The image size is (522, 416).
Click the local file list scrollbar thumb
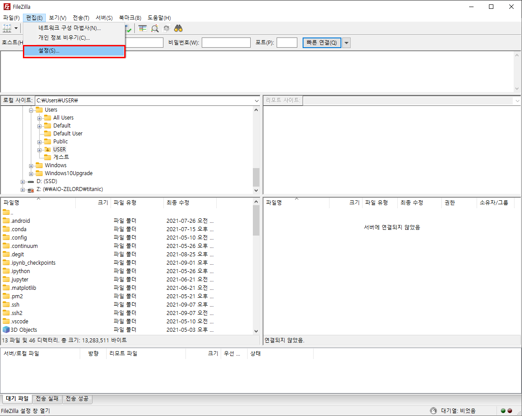tap(256, 221)
